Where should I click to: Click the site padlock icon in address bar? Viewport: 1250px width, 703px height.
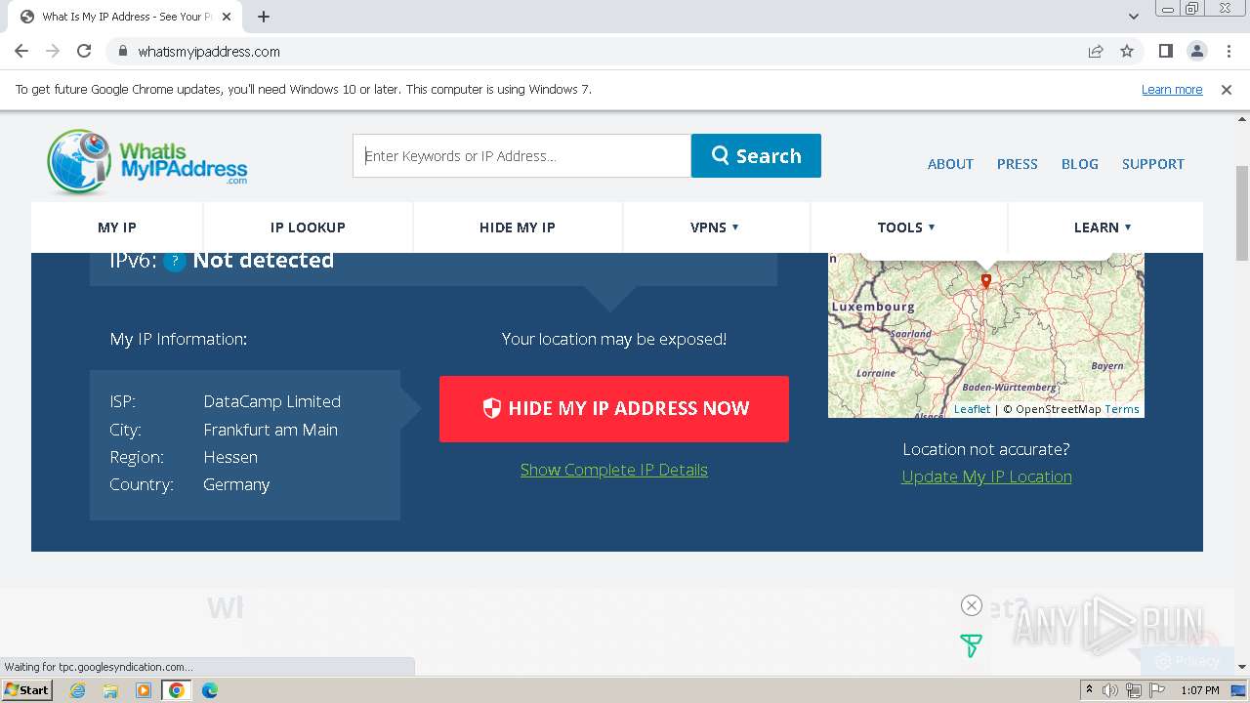tap(122, 52)
